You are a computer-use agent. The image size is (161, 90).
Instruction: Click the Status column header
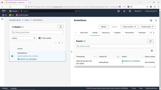click(x=124, y=56)
